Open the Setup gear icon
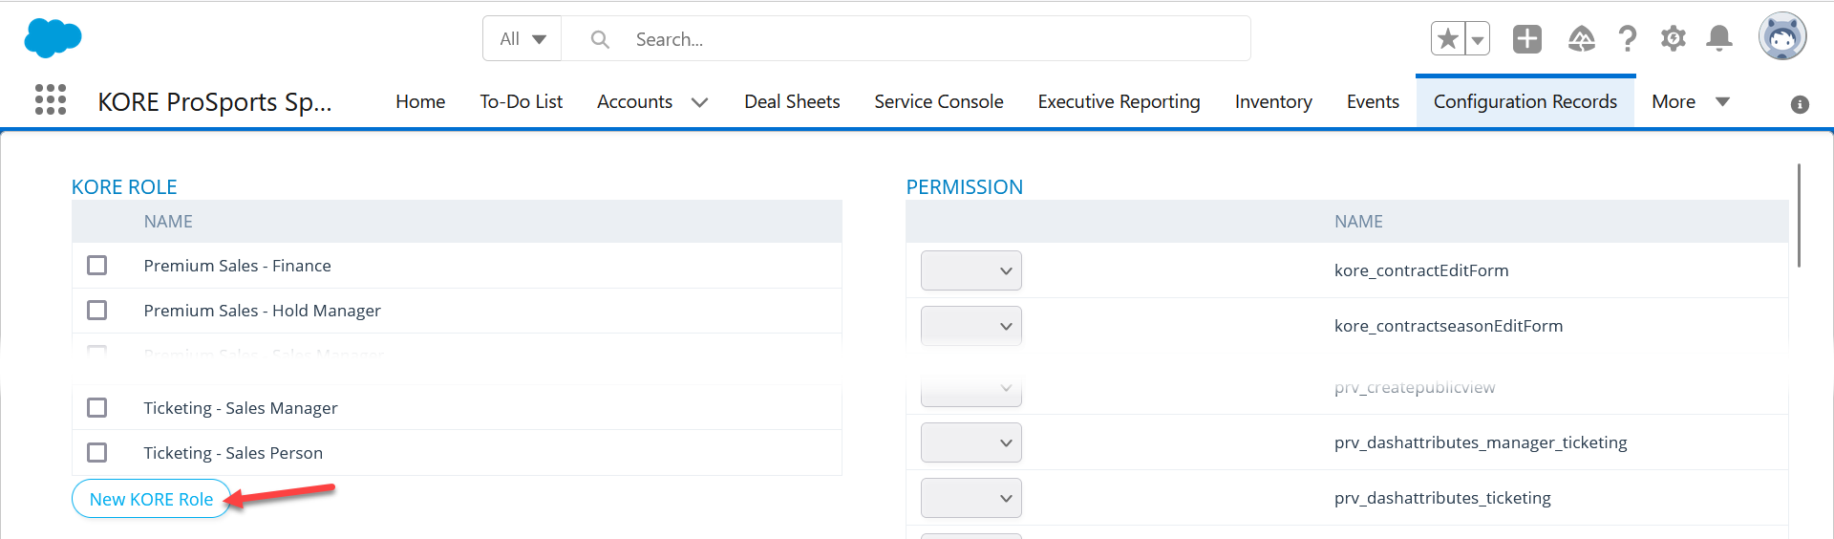The width and height of the screenshot is (1834, 539). pyautogui.click(x=1673, y=38)
